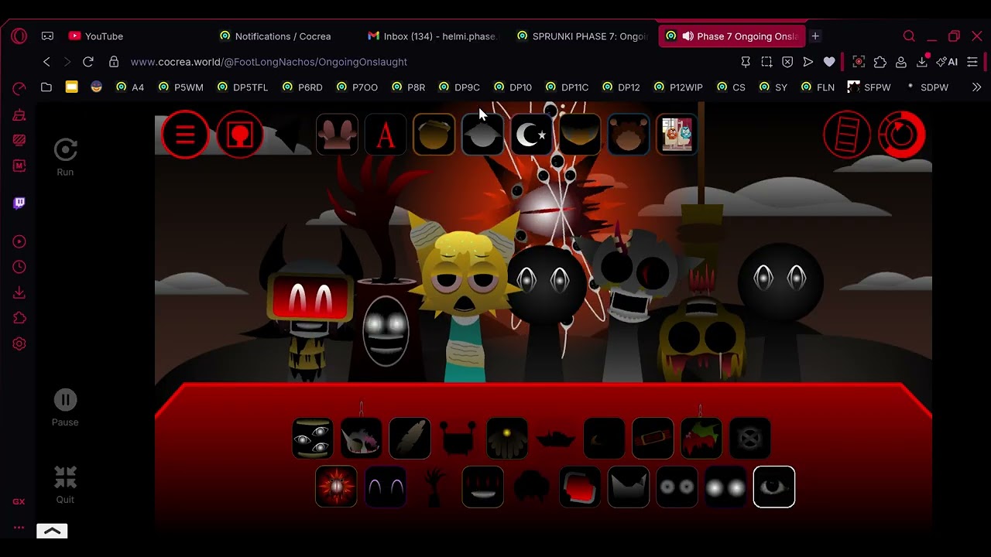Screen dimensions: 991x557
Task: Pick the gray horned-mask sound icon
Action: [x=362, y=439]
